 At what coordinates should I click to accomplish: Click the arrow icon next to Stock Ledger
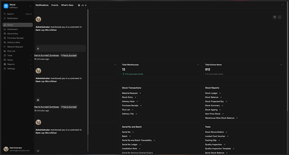coord(220,93)
